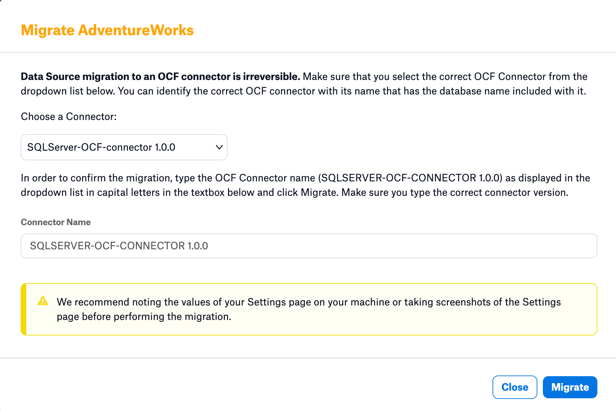Screen dimensions: 616x411
Task: Click the SQLSERVER-OCF-CONNECTOR 1.0.0 placeholder text
Action: tap(119, 246)
